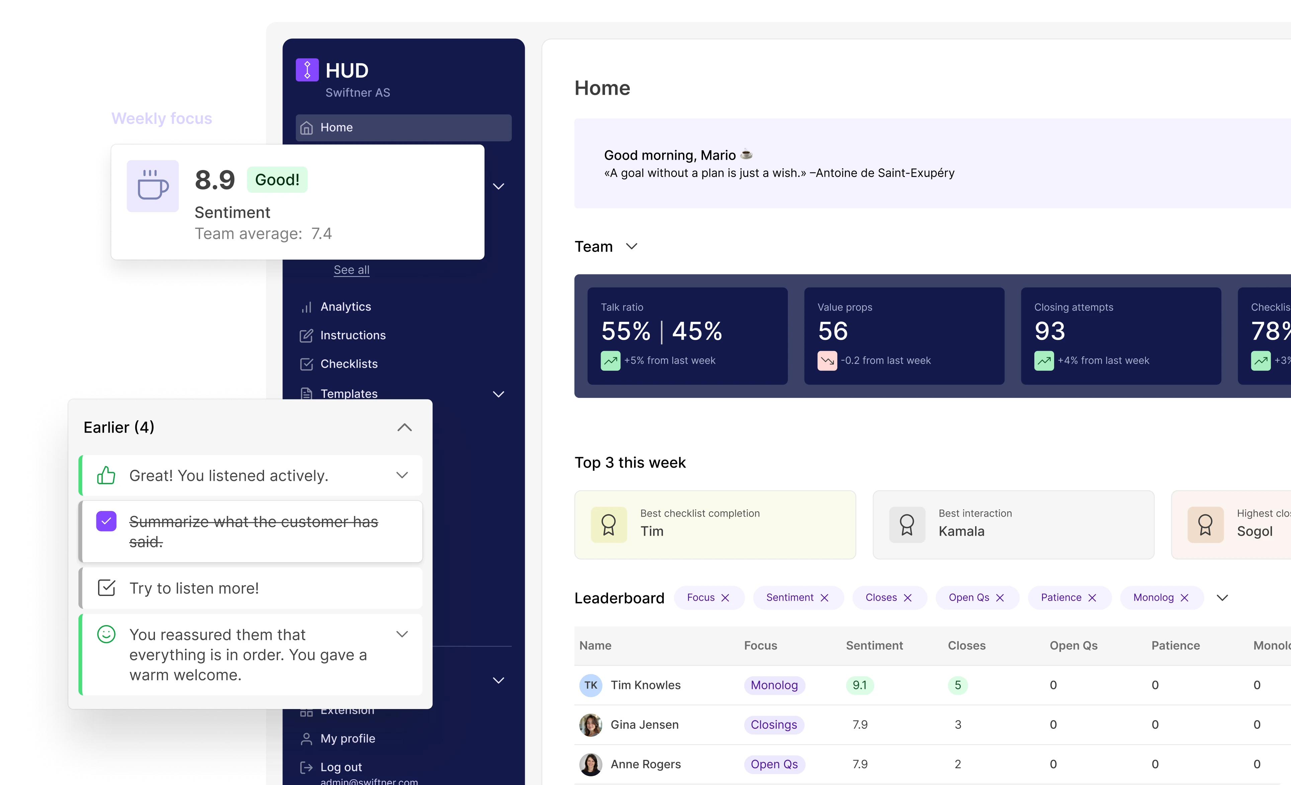Remove the Open Qs filter chip
The height and width of the screenshot is (785, 1291).
tap(1000, 598)
